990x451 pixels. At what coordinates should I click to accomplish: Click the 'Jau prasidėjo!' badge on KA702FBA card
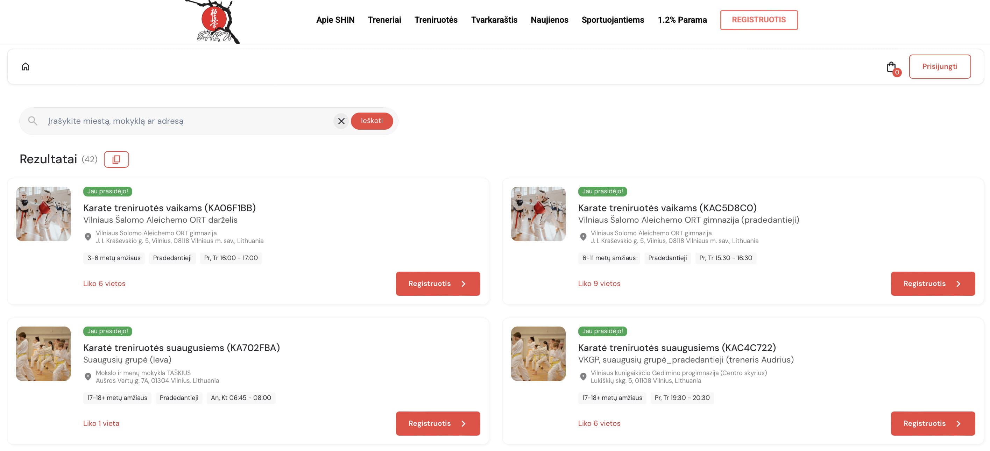coord(107,331)
